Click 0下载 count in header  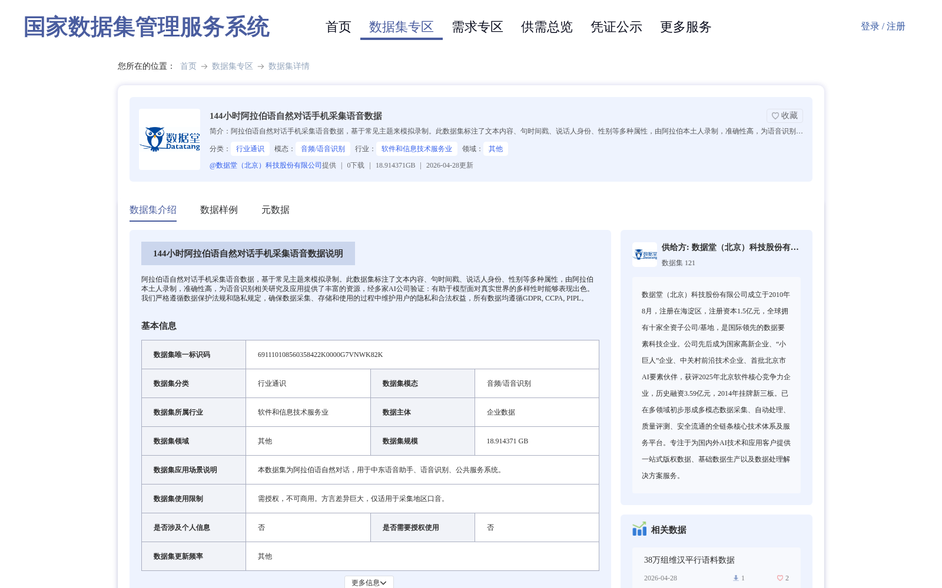tap(356, 165)
